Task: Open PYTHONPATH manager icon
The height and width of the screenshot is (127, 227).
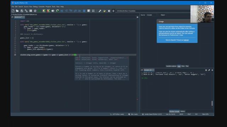Action: (x=104, y=11)
